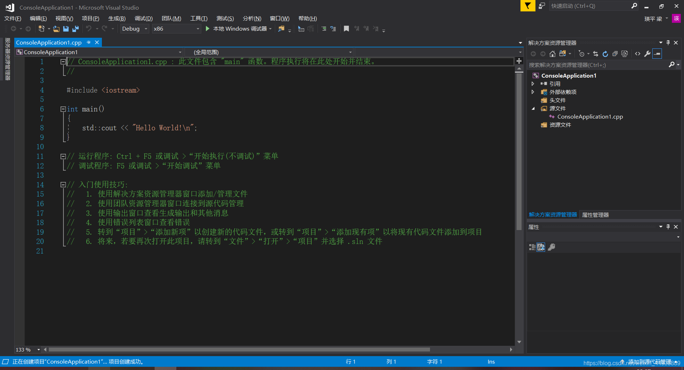Open the ConsoleApplication1 project scope dropdown
Image resolution: width=684 pixels, height=370 pixels.
(99, 52)
